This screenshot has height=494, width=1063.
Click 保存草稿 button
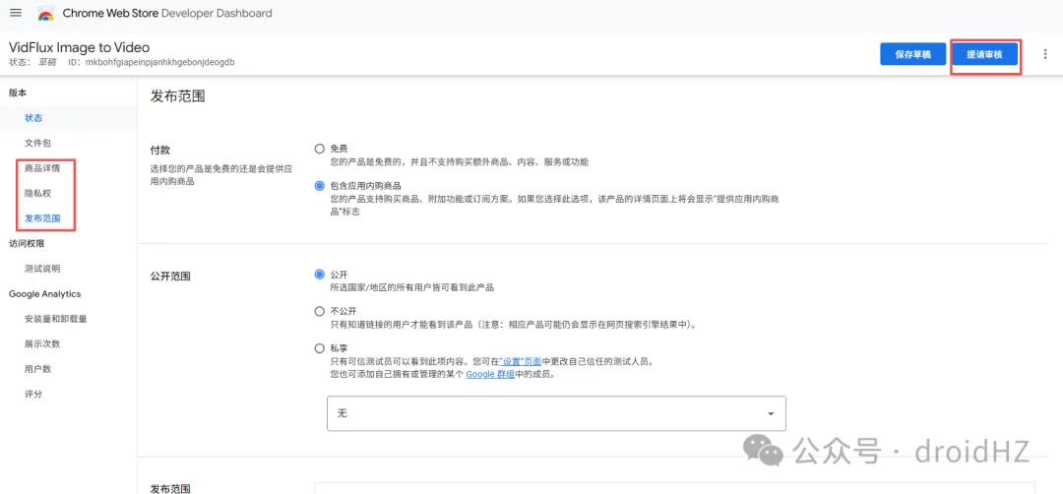click(912, 54)
